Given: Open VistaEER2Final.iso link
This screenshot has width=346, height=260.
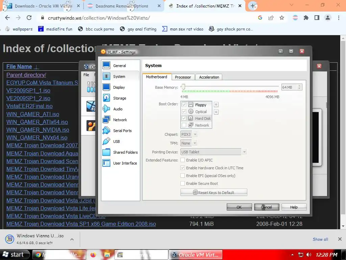Looking at the screenshot, I should tap(29, 106).
